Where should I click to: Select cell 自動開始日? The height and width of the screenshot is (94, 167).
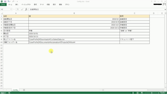(x=16, y=19)
